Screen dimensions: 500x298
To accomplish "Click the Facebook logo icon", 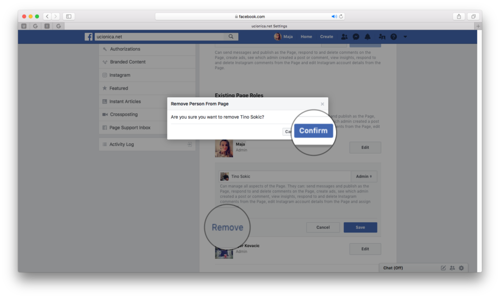I will pyautogui.click(x=88, y=37).
